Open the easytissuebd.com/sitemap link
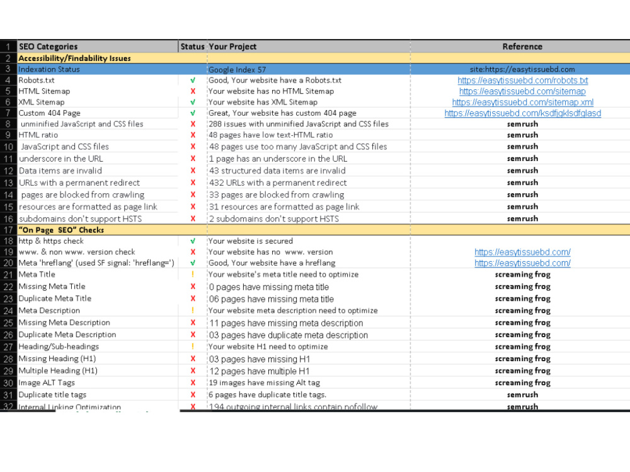This screenshot has width=630, height=472. tap(522, 91)
